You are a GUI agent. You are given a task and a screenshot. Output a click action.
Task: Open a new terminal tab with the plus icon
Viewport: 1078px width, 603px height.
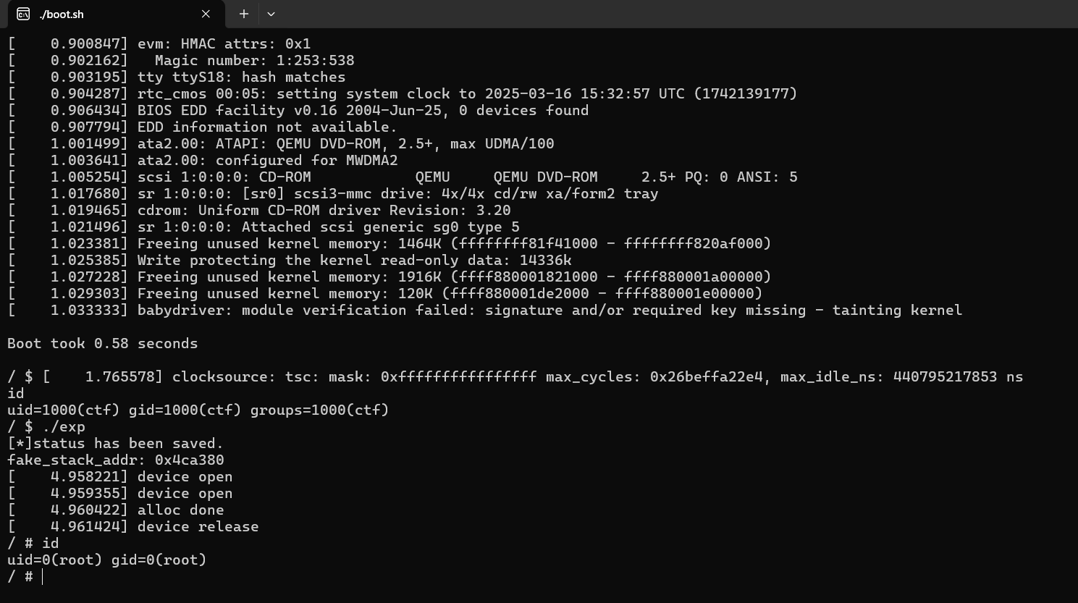[243, 14]
